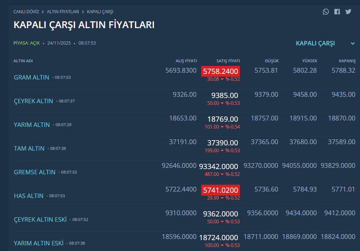Open ALTIN FİYATLARI breadcrumb link

pos(63,12)
